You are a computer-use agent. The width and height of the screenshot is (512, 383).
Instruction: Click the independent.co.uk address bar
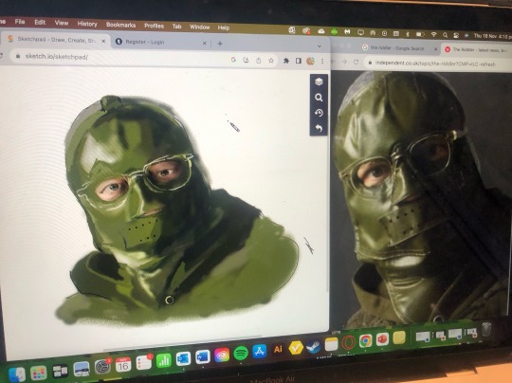point(437,64)
